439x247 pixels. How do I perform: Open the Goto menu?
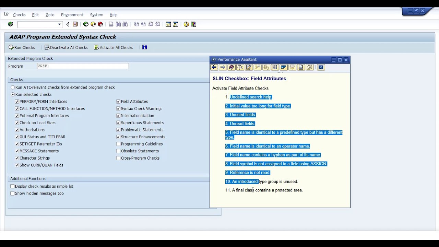(50, 15)
